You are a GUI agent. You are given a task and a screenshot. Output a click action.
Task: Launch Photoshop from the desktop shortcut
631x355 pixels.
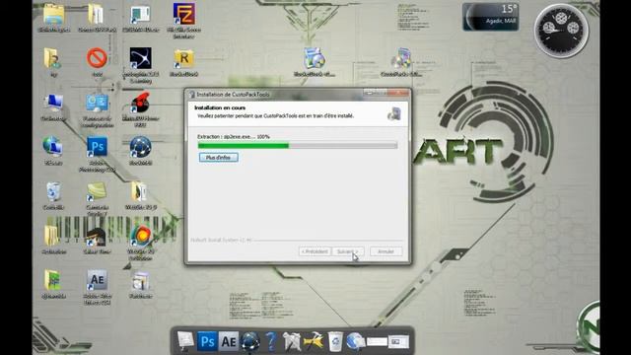tap(97, 147)
